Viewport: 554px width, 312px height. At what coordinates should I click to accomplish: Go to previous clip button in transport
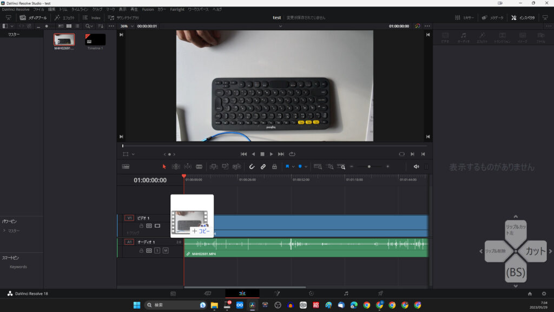point(423,154)
